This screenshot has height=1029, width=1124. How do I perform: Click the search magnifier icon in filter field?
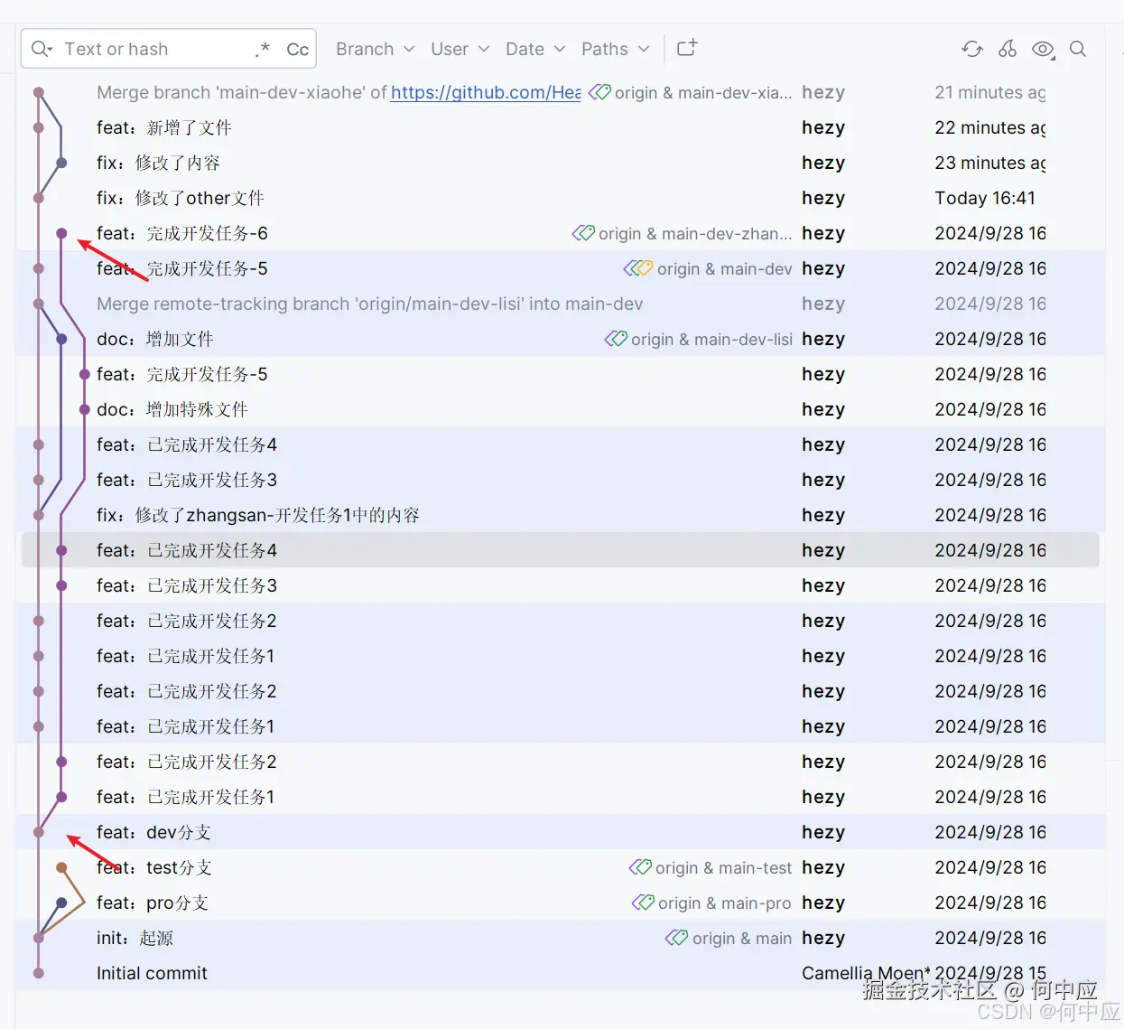42,49
